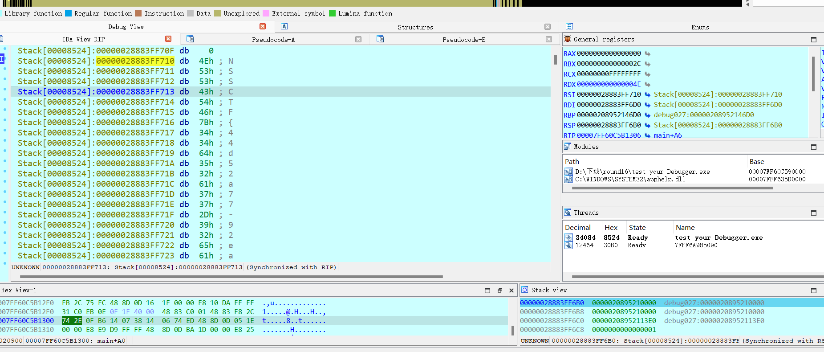824x352 pixels.
Task: Select the test your Debugger.exe module
Action: tap(642, 172)
